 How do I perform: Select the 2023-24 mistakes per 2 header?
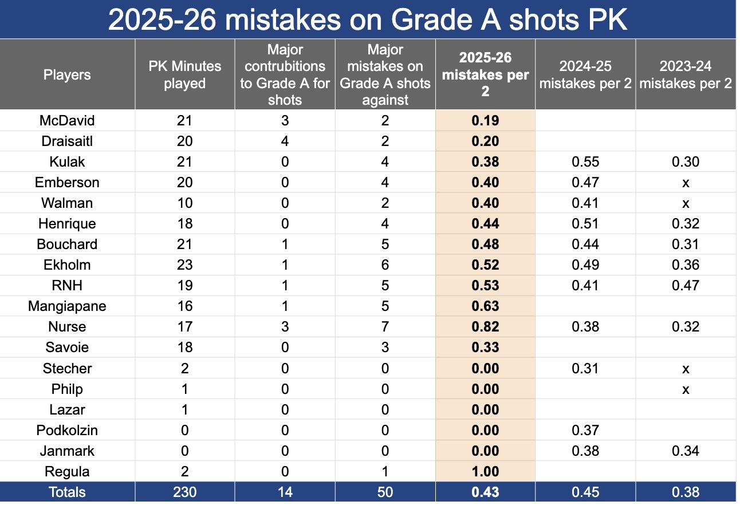pos(686,74)
